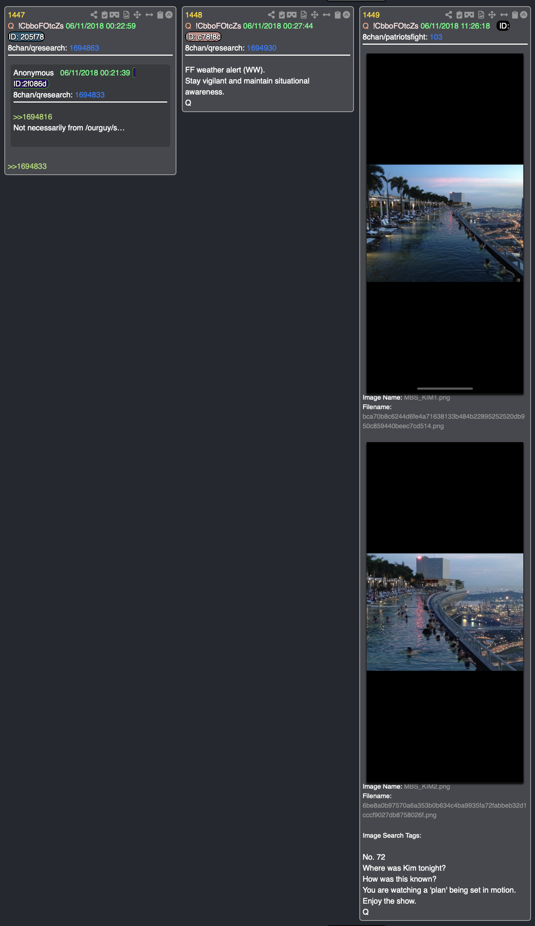Open quoted post link 1694833 in the reply box

tap(90, 95)
